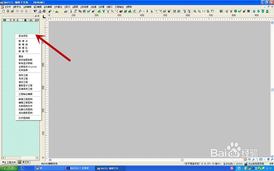Click the green tree-shaped toolbar icon

click(x=235, y=11)
